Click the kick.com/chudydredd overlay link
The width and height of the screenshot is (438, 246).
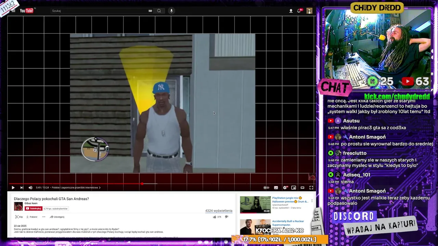point(397,97)
